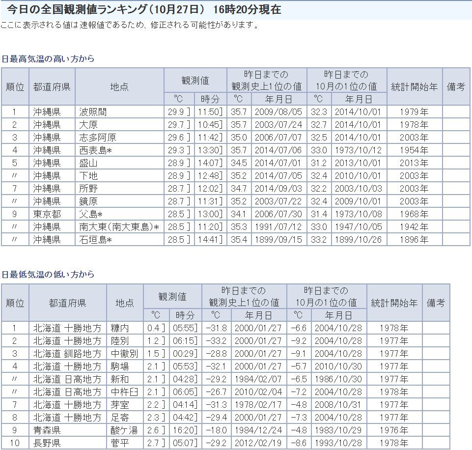472x450 pixels.
Task: Select the 糠内 station cell
Action: tap(125, 328)
